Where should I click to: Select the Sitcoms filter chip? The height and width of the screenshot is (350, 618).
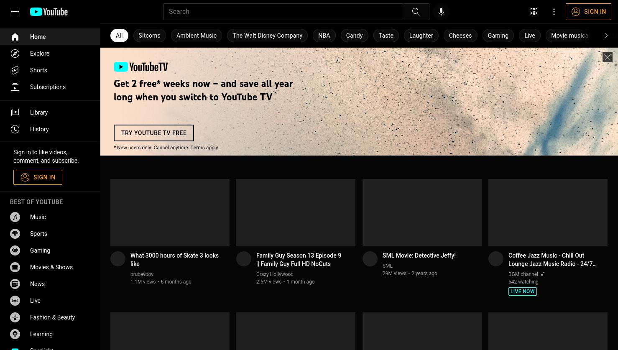pos(149,36)
